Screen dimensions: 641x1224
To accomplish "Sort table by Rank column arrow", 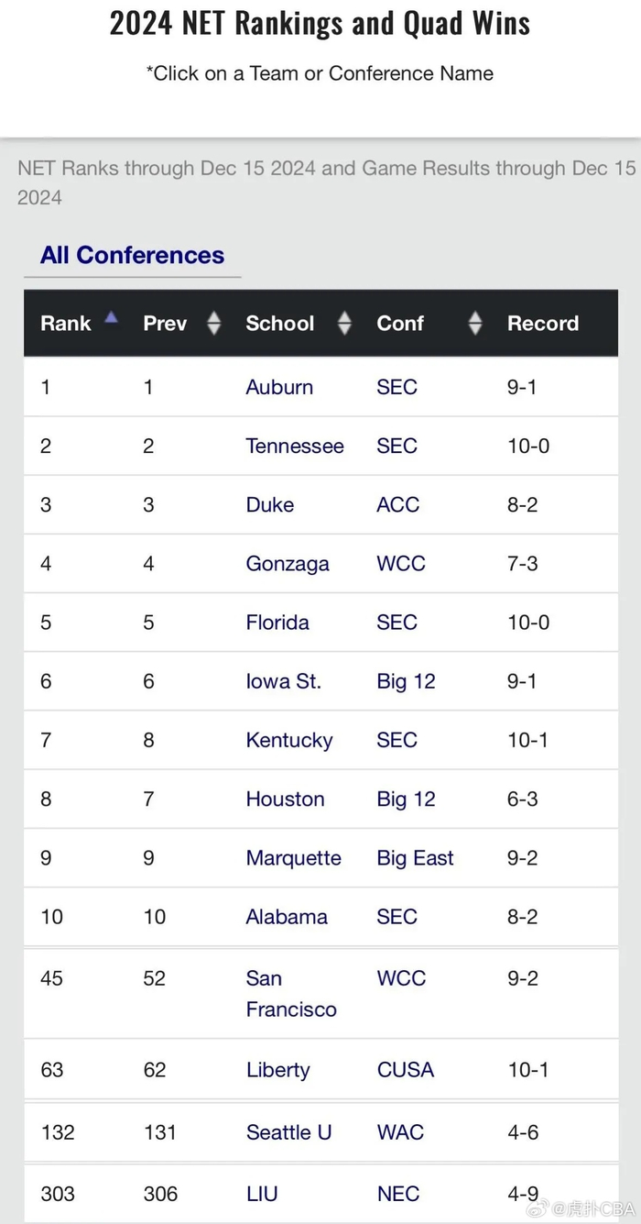I will (x=112, y=318).
